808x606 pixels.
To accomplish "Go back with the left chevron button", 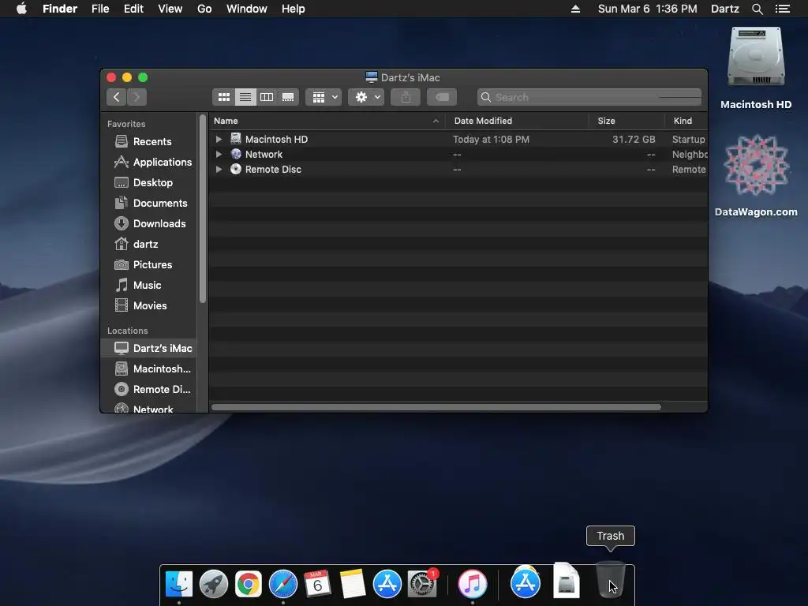I will (117, 97).
